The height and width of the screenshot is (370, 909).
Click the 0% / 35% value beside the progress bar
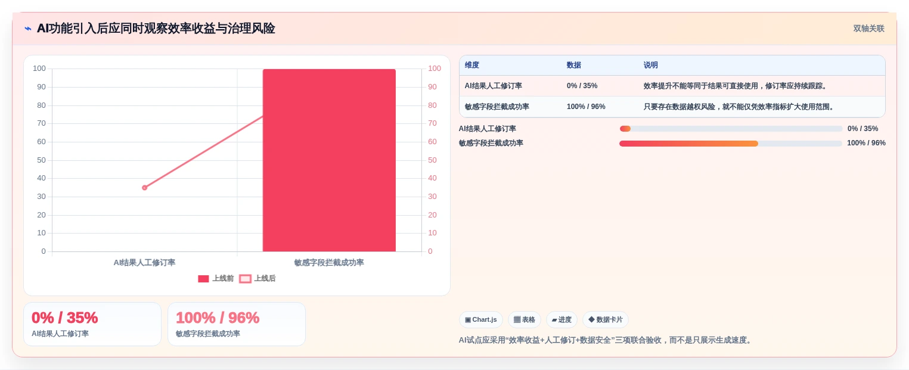(863, 129)
